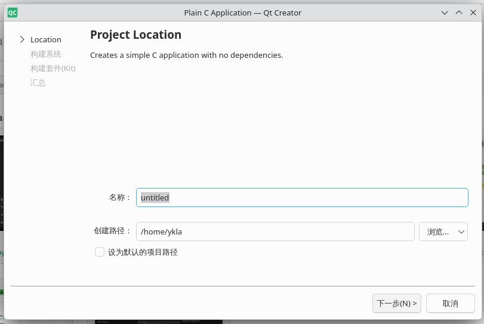484x324 pixels.
Task: Click the Qt Creator QC logo icon
Action: click(x=13, y=13)
